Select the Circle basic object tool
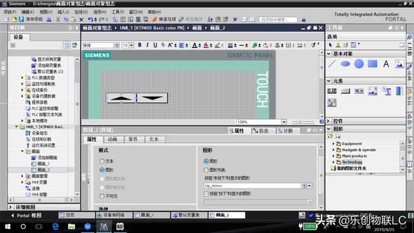The image size is (414, 233). click(359, 63)
